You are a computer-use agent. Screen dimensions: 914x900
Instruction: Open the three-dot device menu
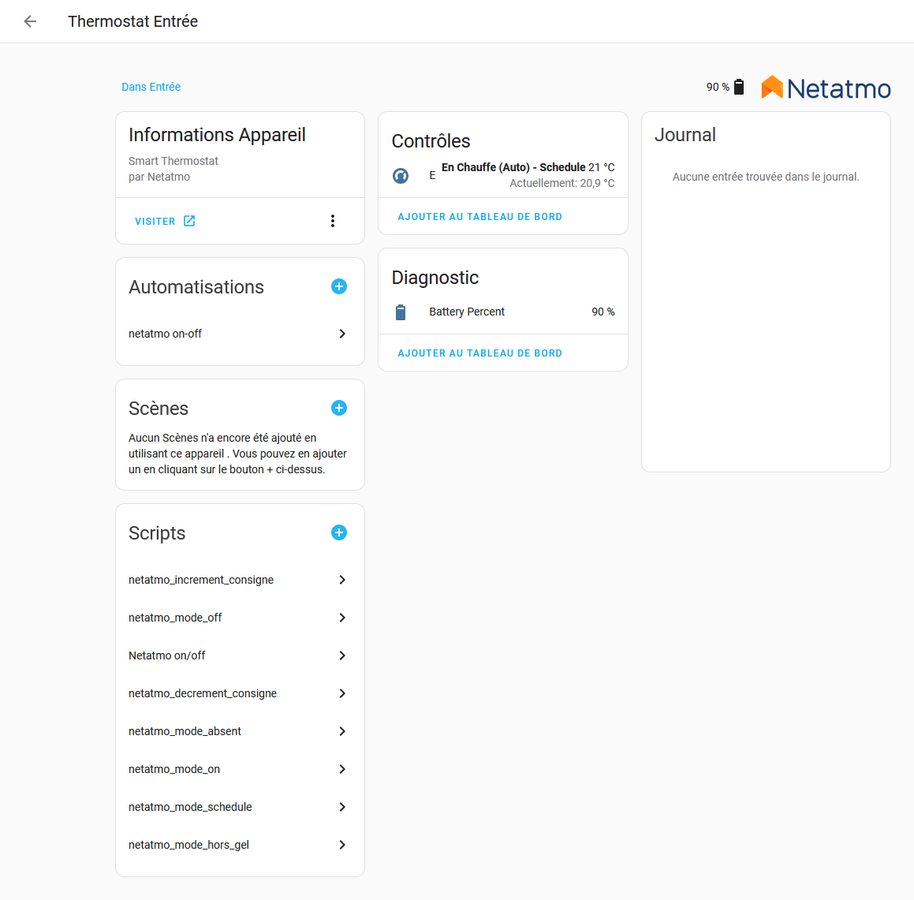(x=332, y=221)
